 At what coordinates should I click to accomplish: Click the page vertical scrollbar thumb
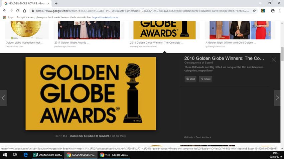(282, 54)
